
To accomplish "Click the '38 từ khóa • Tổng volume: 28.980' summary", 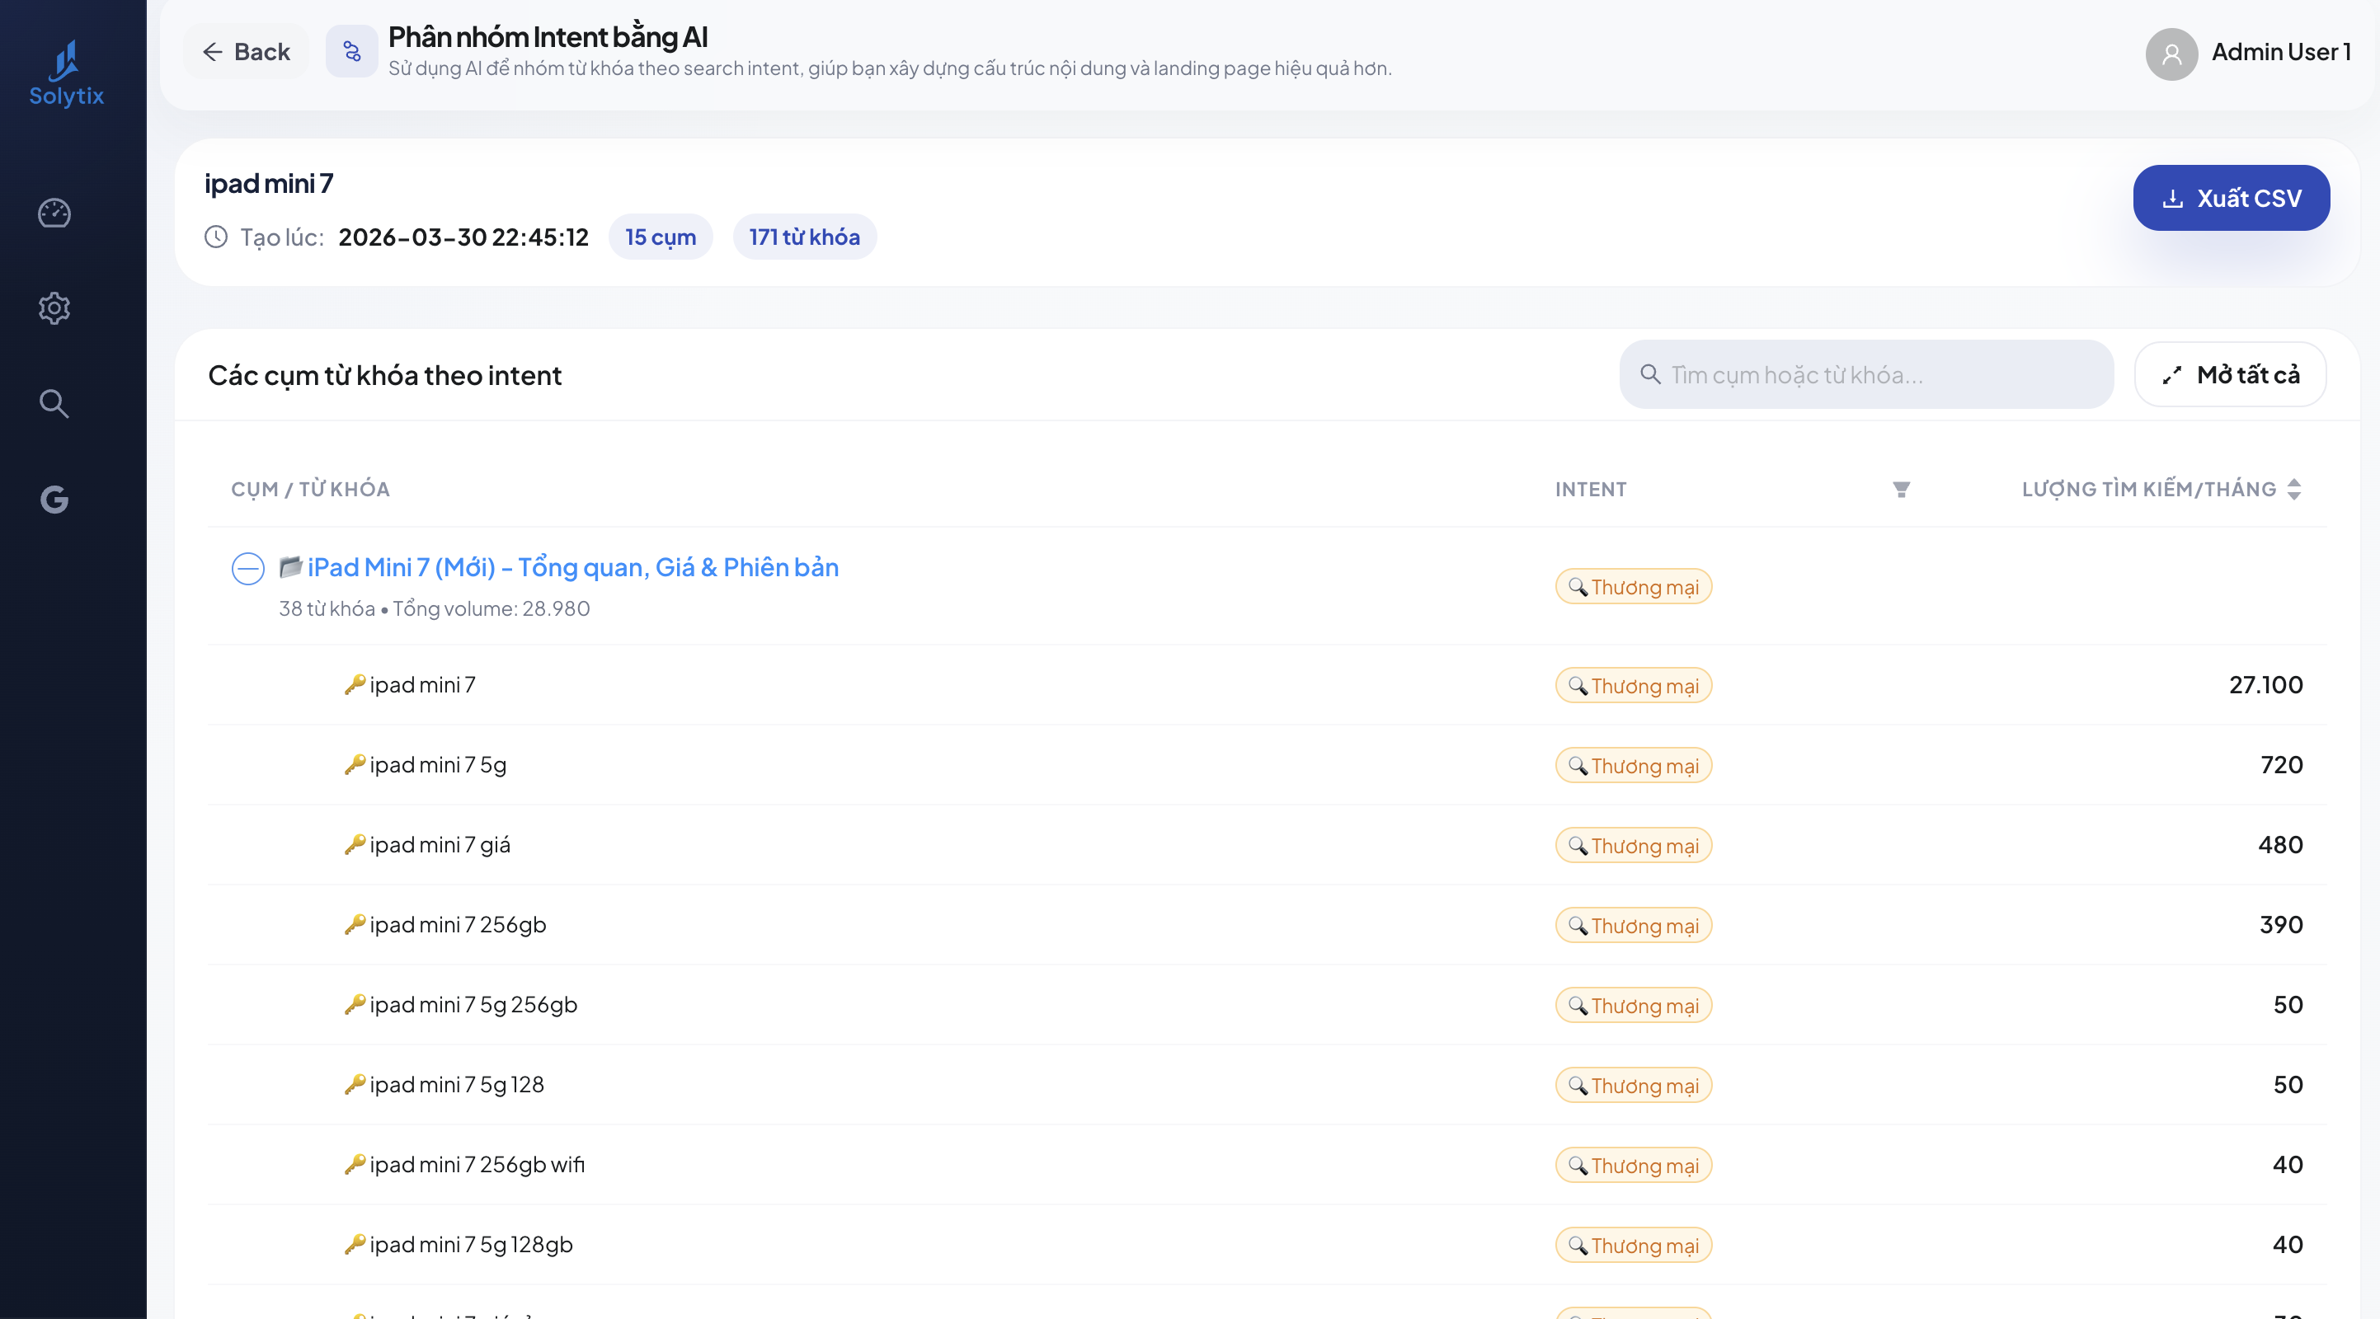I will [x=435, y=608].
